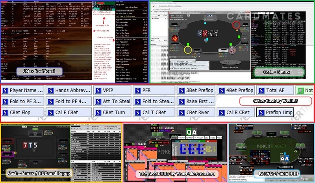Click the Raise First stat item
The height and width of the screenshot is (183, 315).
(x=198, y=102)
